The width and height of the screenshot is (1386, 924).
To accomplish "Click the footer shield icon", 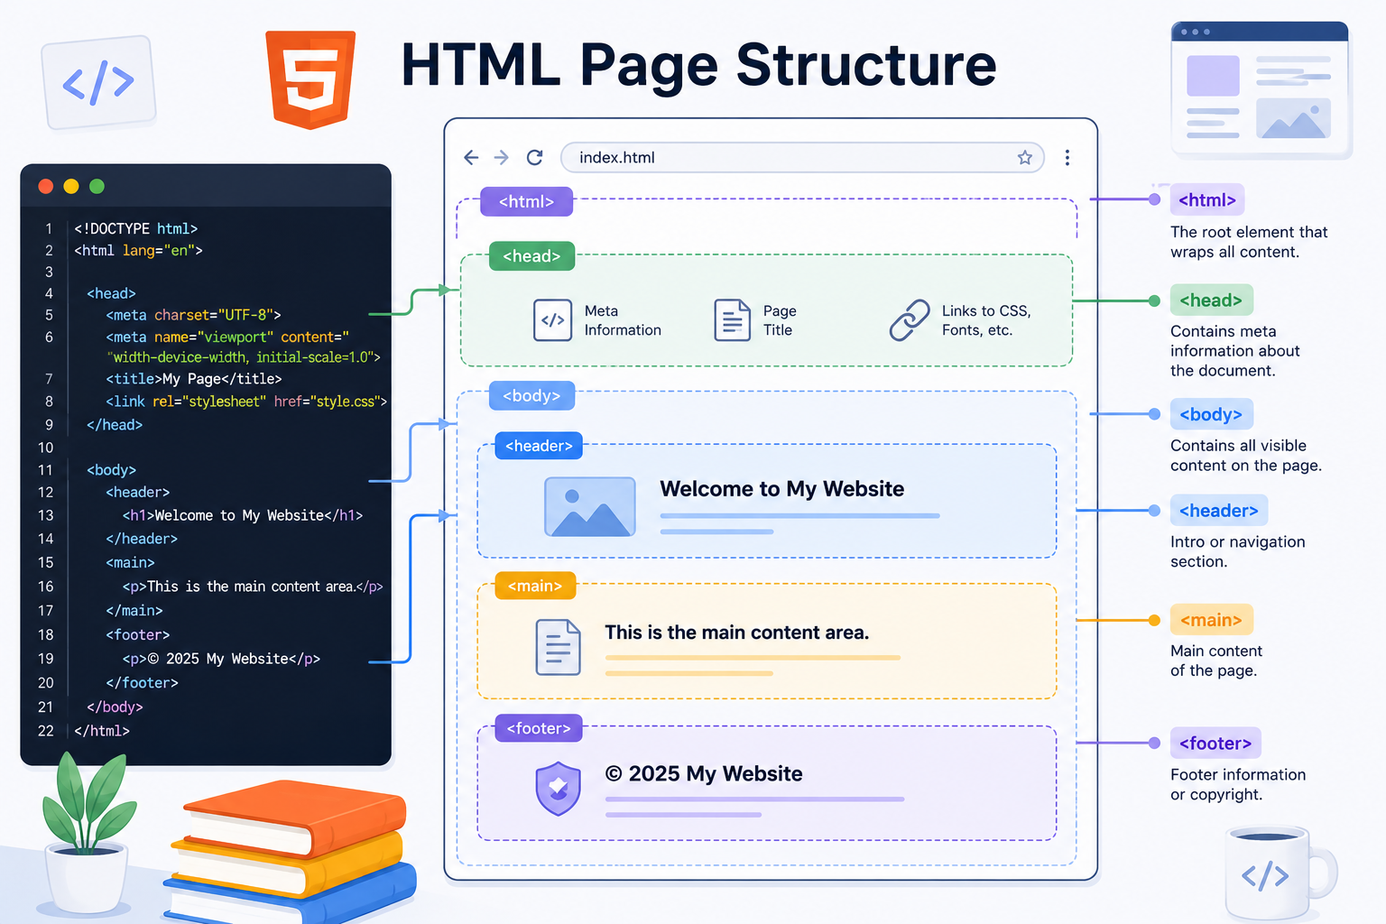I will (x=558, y=789).
